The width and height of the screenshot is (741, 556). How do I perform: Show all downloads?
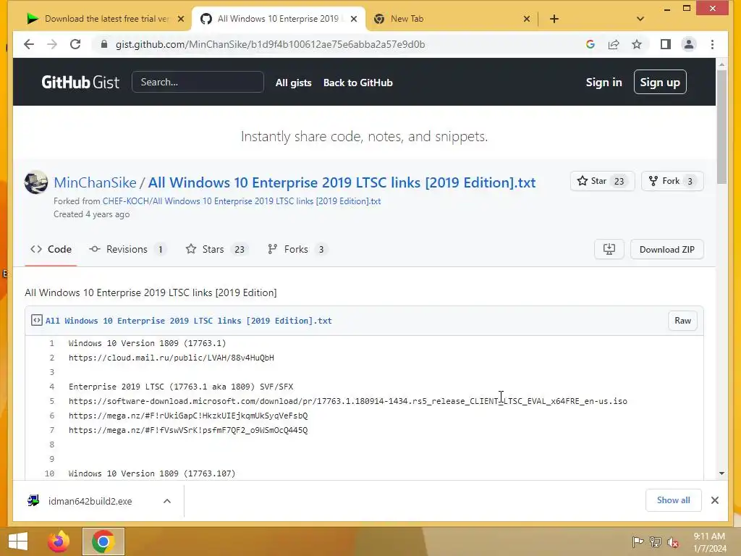pos(673,500)
